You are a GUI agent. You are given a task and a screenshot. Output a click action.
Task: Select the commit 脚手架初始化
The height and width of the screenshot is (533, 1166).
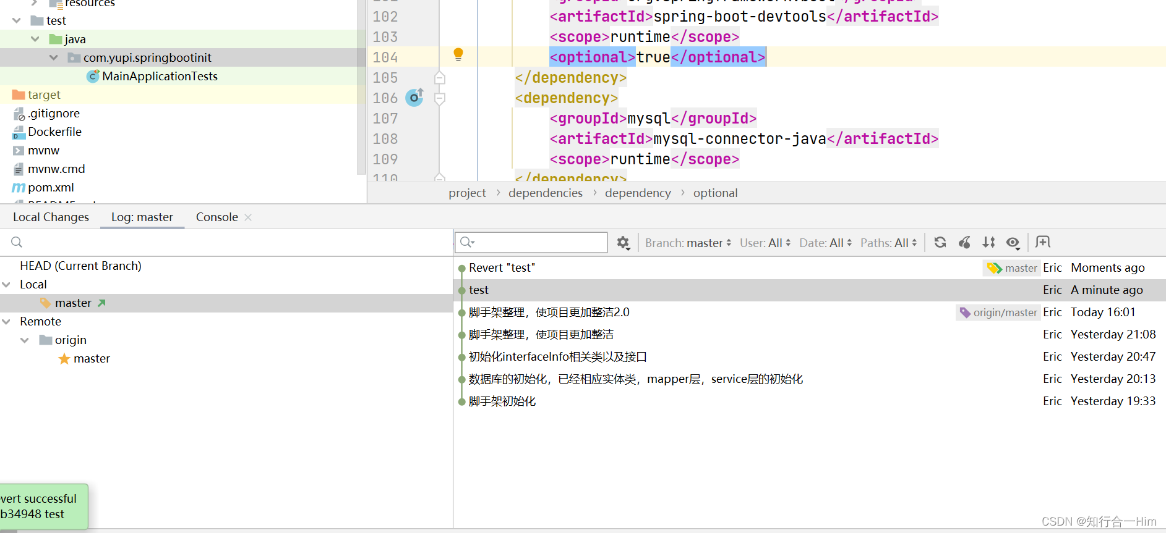(x=810, y=401)
